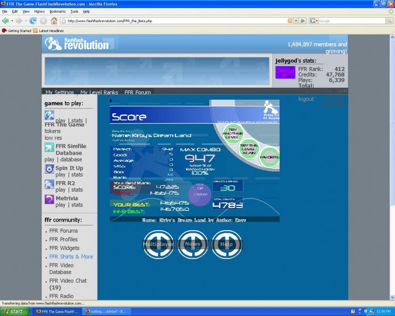Toggle the purple Visible circle button
Image resolution: width=395 pixels, height=316 pixels.
(200, 194)
